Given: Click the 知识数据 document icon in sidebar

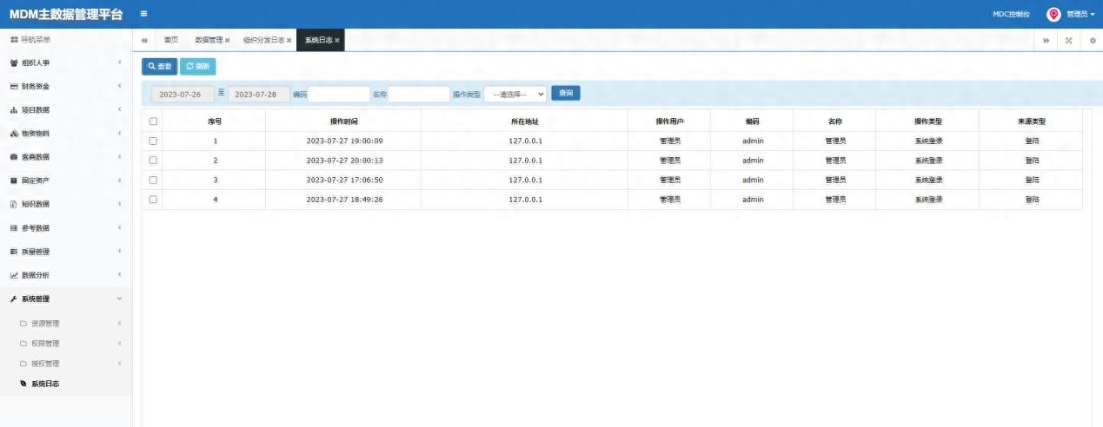Looking at the screenshot, I should [13, 204].
